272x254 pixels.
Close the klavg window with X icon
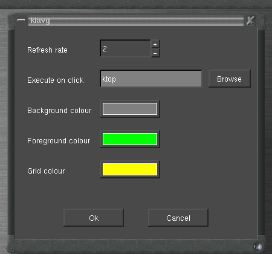tap(250, 21)
